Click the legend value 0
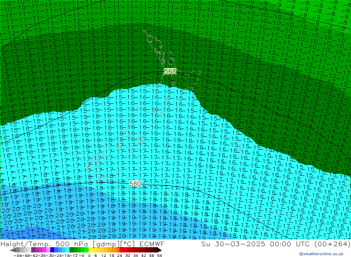The width and height of the screenshot is (351, 257). click(x=89, y=256)
